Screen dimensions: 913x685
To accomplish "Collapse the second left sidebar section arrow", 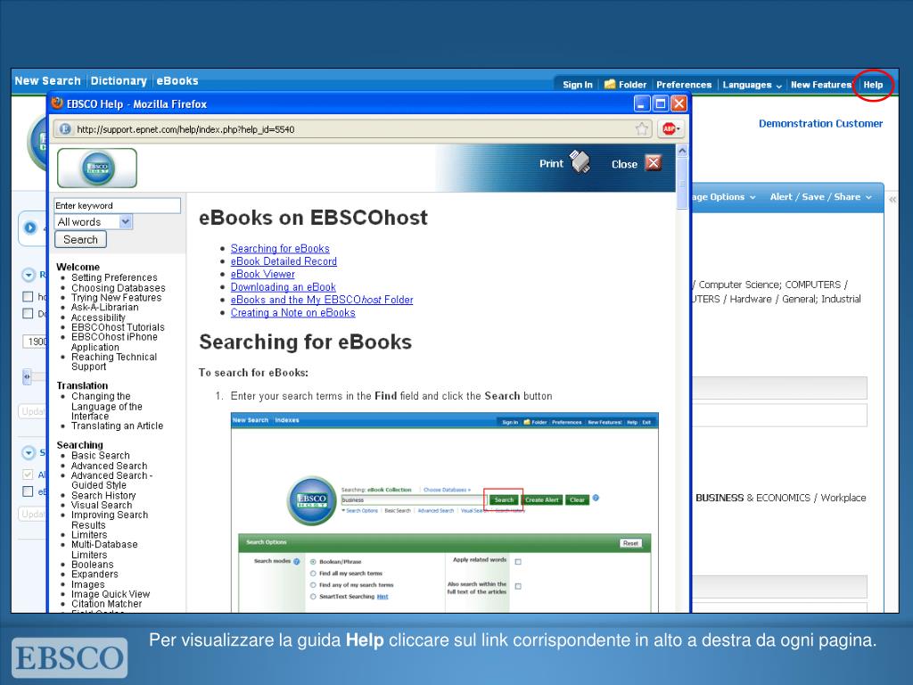I will click(29, 452).
